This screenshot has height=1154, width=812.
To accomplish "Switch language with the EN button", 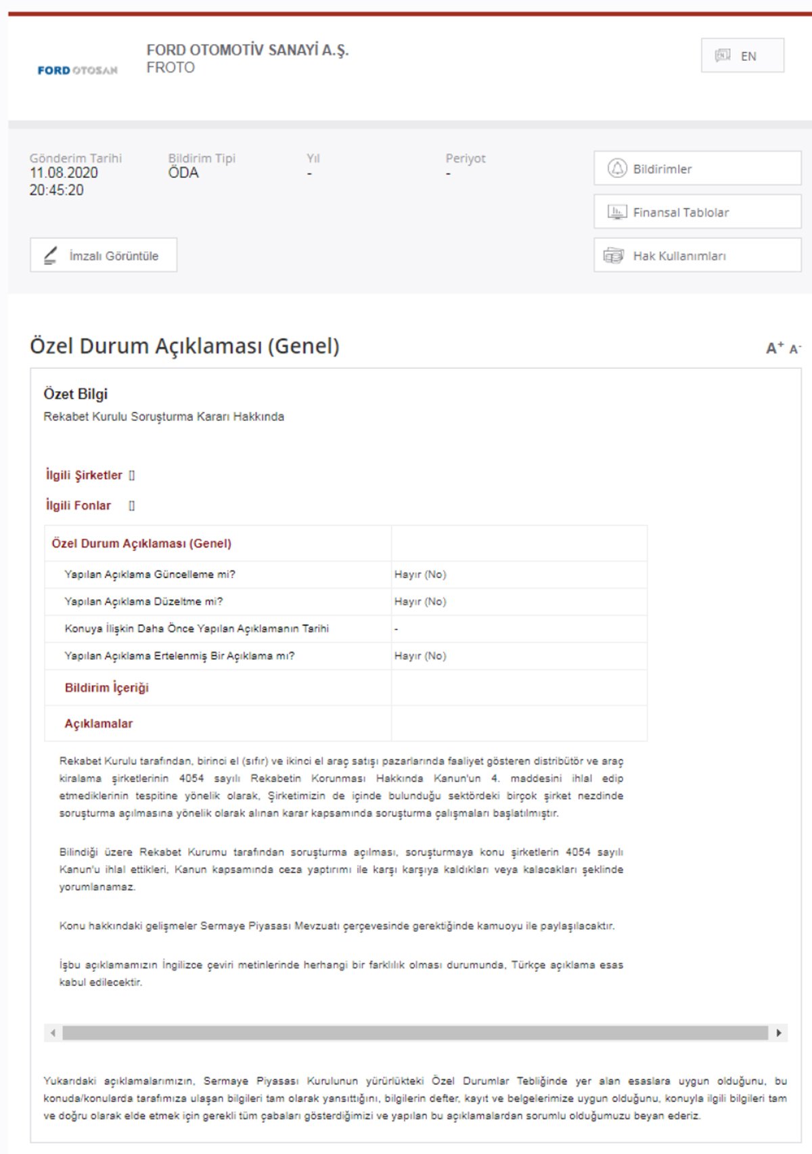I will (x=742, y=56).
